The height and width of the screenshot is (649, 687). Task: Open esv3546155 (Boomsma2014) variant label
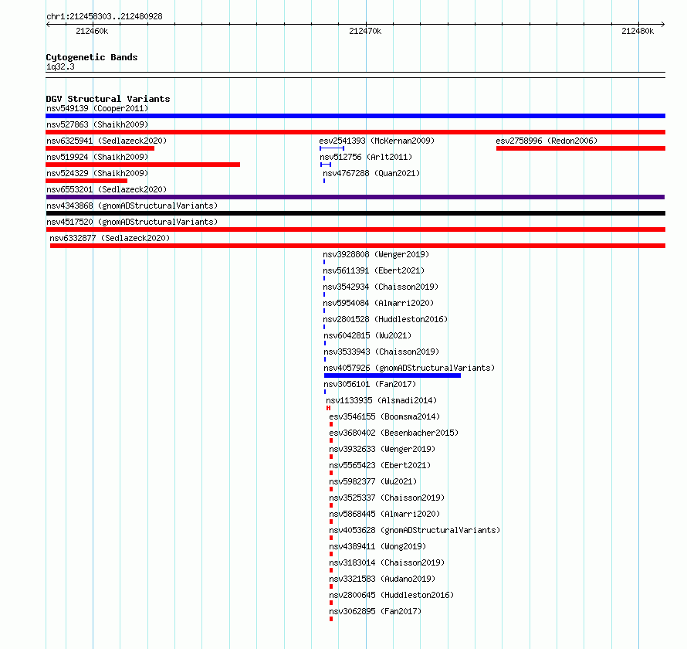tap(384, 416)
